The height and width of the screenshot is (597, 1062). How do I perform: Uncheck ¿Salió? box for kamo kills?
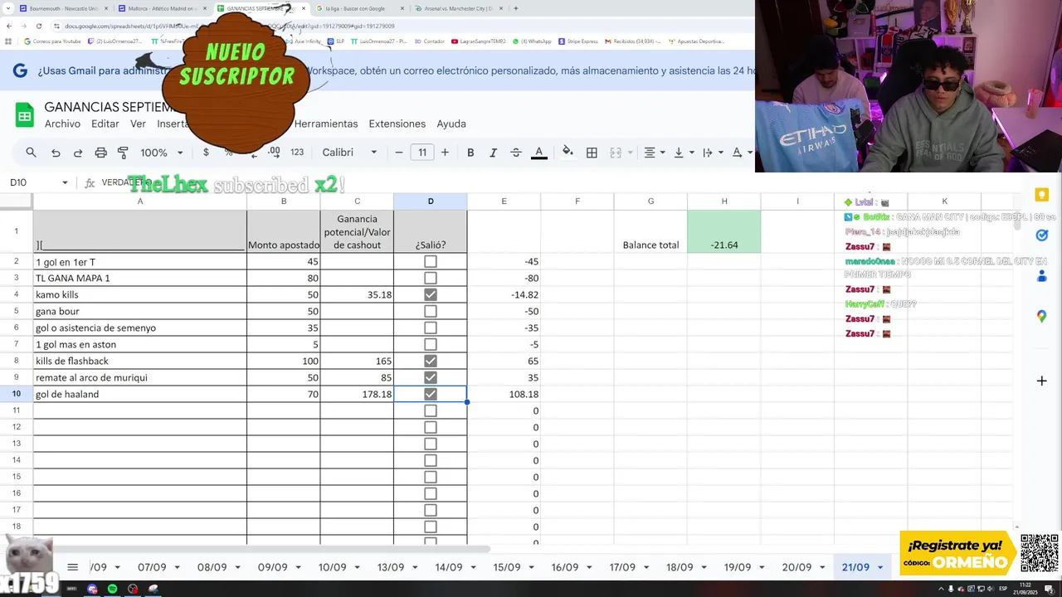click(430, 294)
